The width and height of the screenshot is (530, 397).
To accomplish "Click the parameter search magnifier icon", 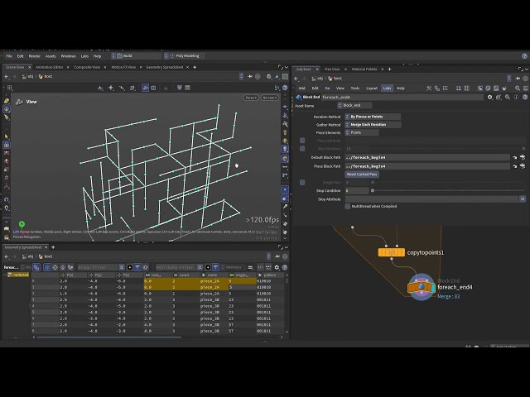I will tap(508, 97).
